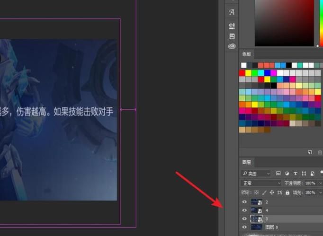Hide layer 2 with its eye icon
The image size is (323, 236).
[x=244, y=202]
